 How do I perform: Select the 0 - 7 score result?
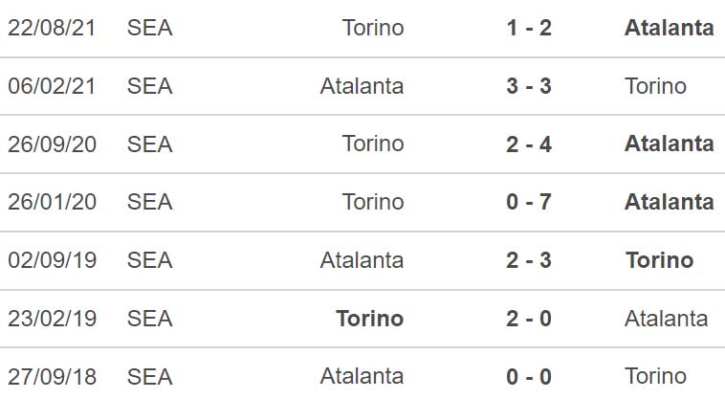point(529,202)
